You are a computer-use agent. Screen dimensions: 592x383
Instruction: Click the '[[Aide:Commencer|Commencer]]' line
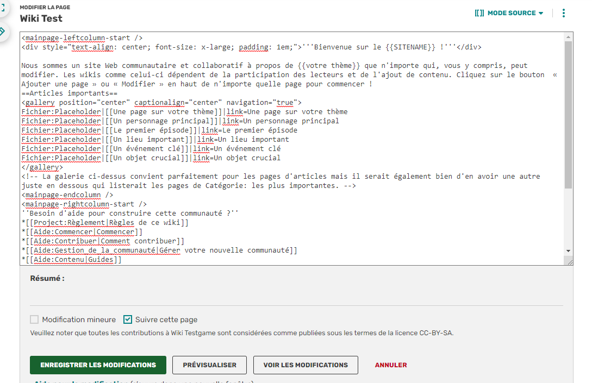(x=82, y=232)
